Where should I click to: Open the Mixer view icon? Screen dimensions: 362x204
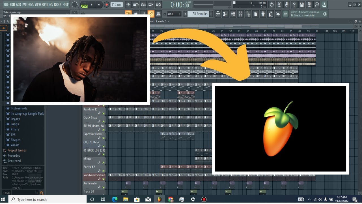tap(240, 14)
